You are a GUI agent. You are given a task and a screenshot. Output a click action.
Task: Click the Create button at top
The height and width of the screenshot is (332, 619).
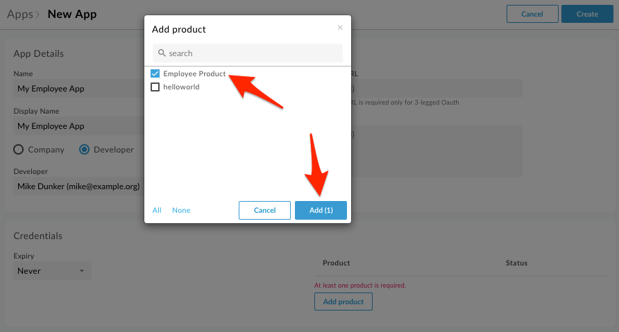[587, 14]
